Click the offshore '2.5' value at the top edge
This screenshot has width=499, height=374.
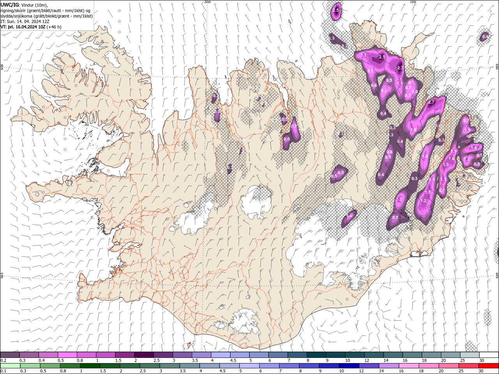pyautogui.click(x=336, y=10)
